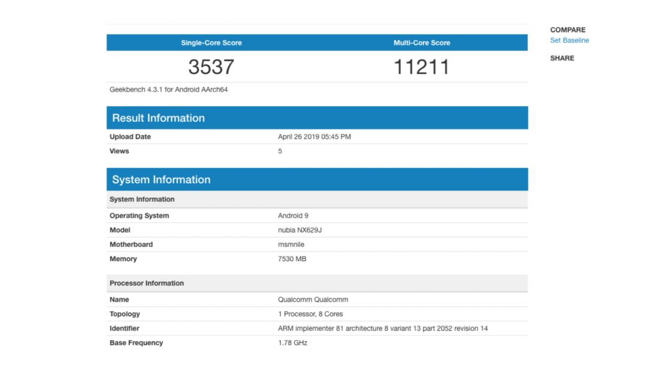The height and width of the screenshot is (369, 659).
Task: Click the Set Baseline link
Action: pyautogui.click(x=569, y=41)
